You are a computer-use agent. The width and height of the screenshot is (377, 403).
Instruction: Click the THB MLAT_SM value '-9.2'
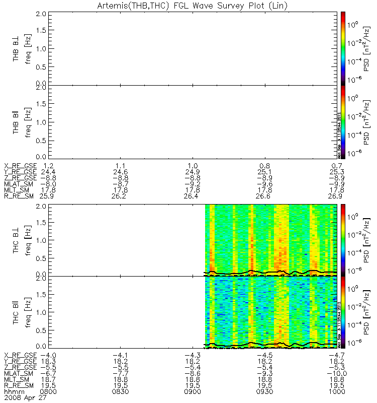point(193,184)
